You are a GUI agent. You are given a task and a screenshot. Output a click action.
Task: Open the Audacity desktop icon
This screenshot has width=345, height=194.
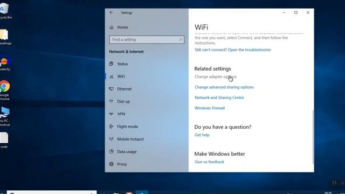coord(4,63)
